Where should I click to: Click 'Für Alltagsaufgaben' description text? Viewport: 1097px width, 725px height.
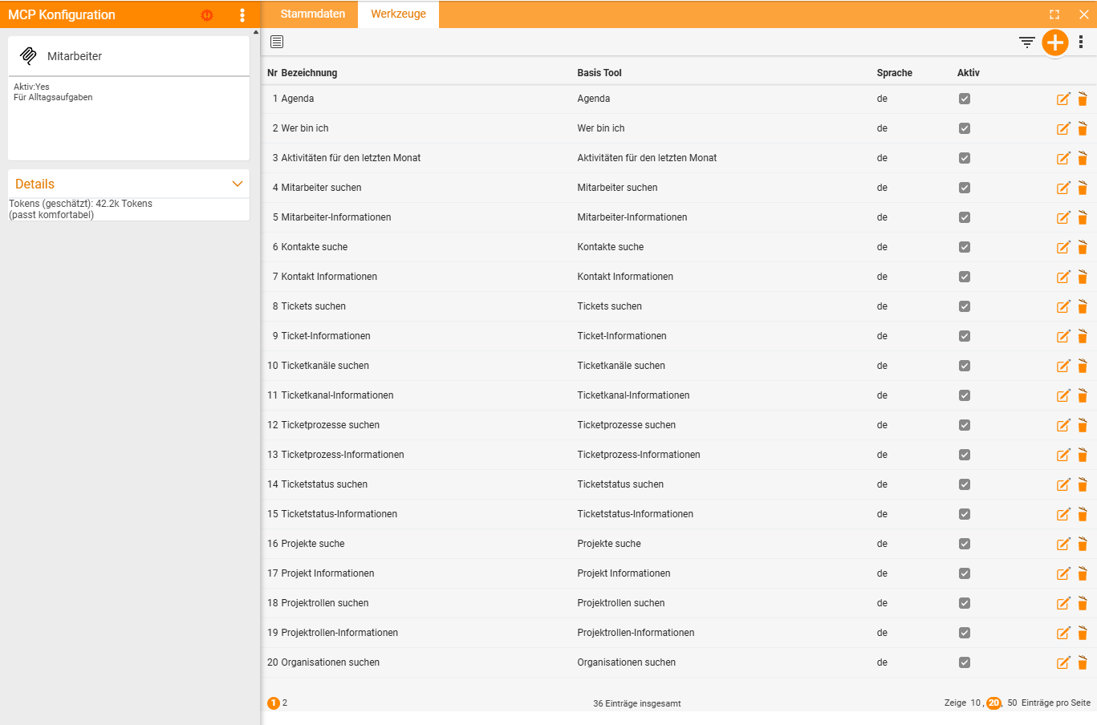coord(53,97)
